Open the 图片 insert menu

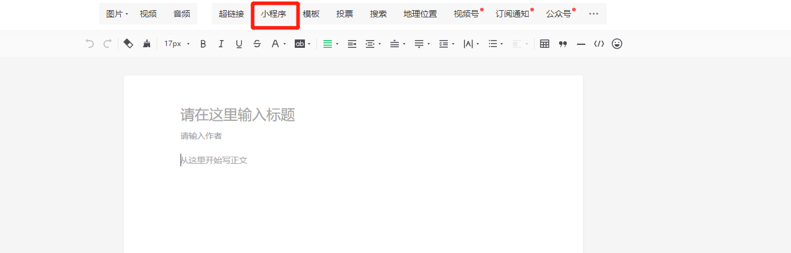(x=117, y=14)
